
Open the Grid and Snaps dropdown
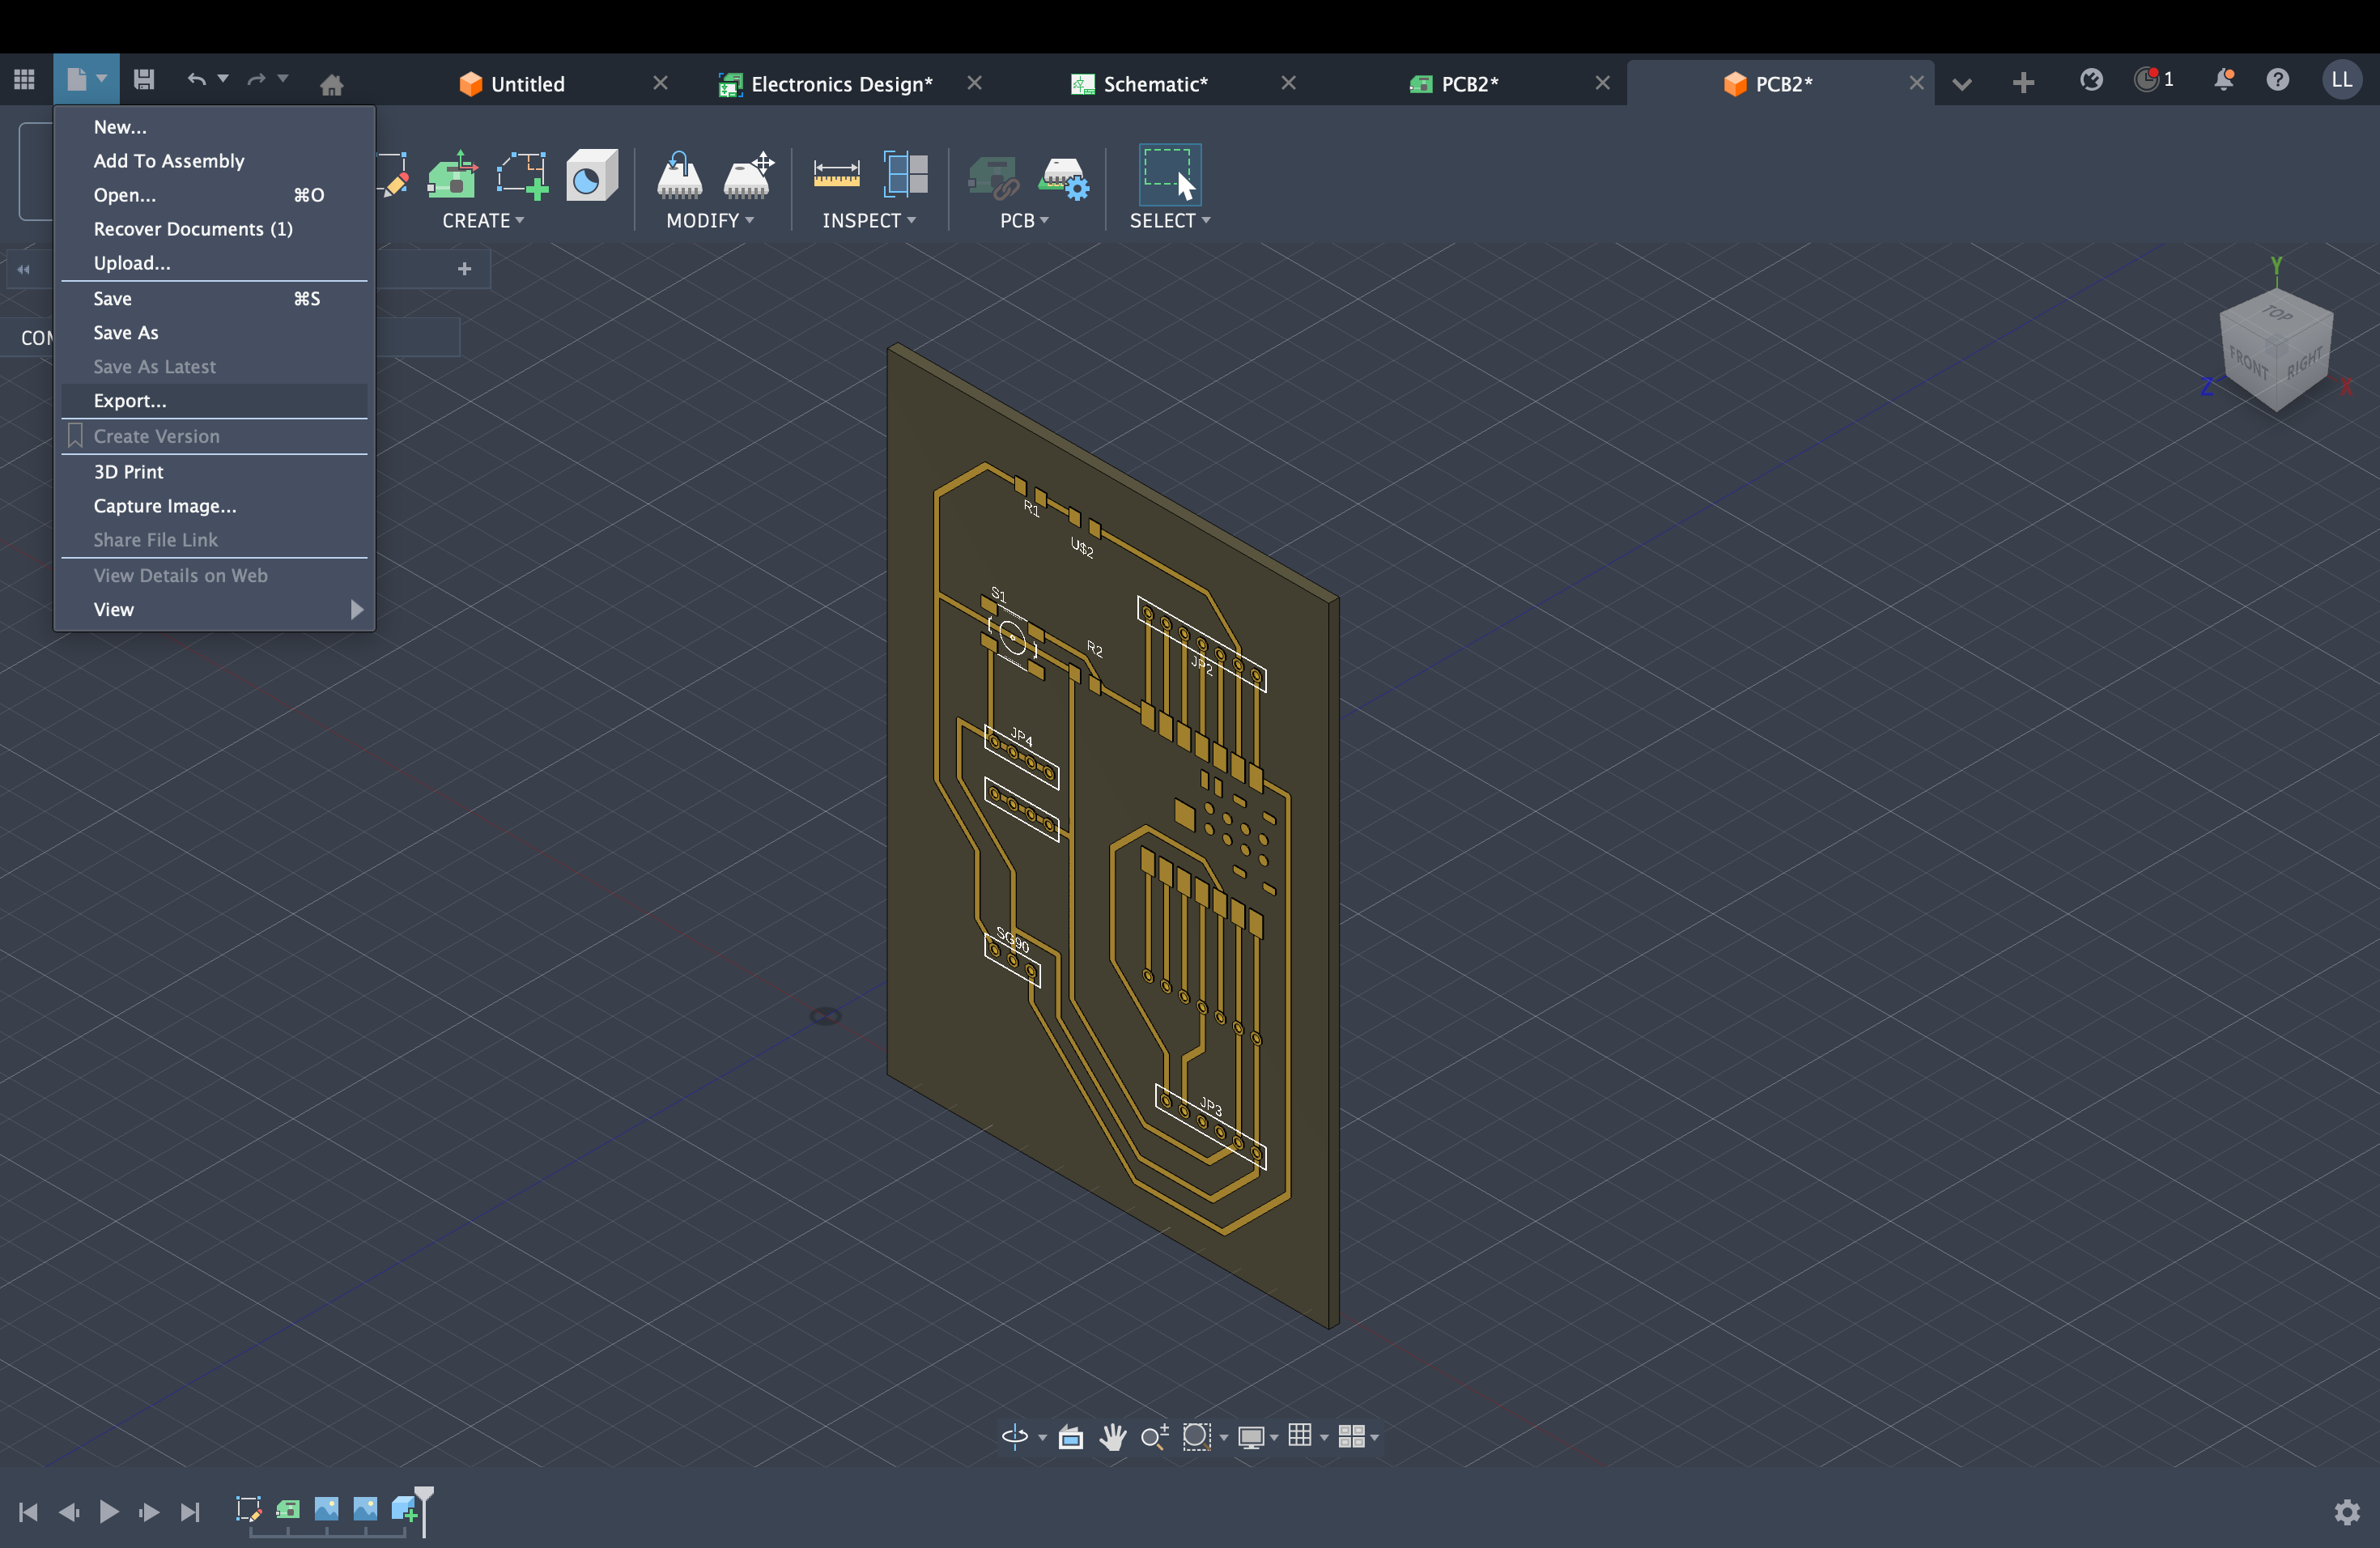click(x=1302, y=1437)
